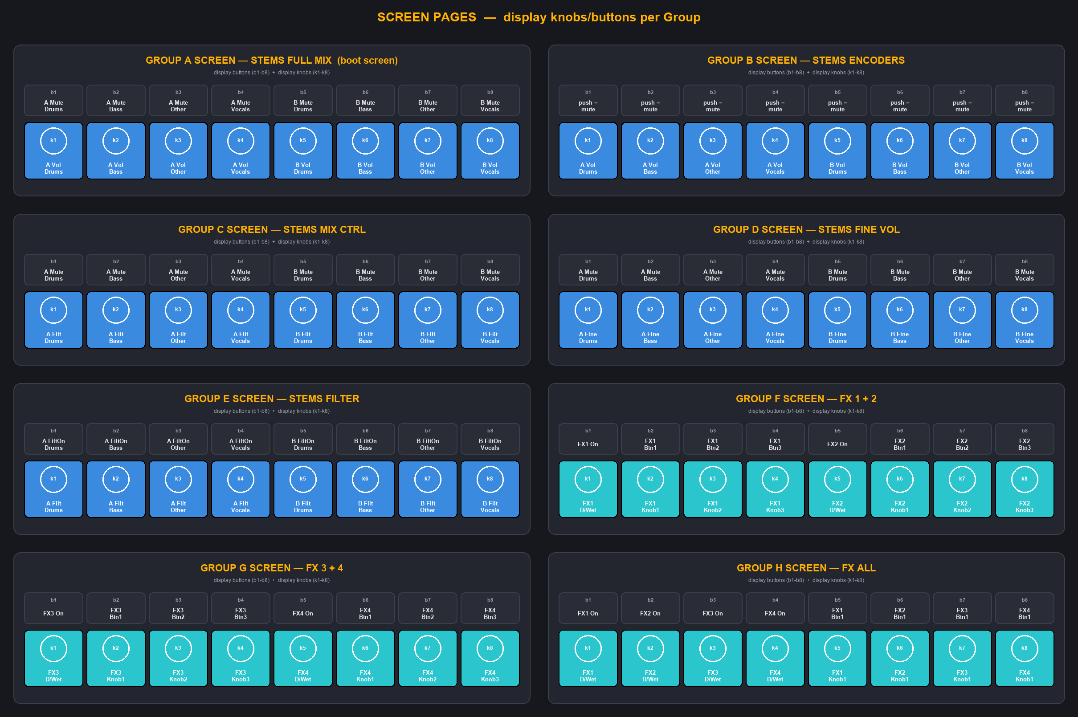This screenshot has width=1078, height=717.
Task: Toggle b8 push = mute in Group B
Action: point(1025,100)
